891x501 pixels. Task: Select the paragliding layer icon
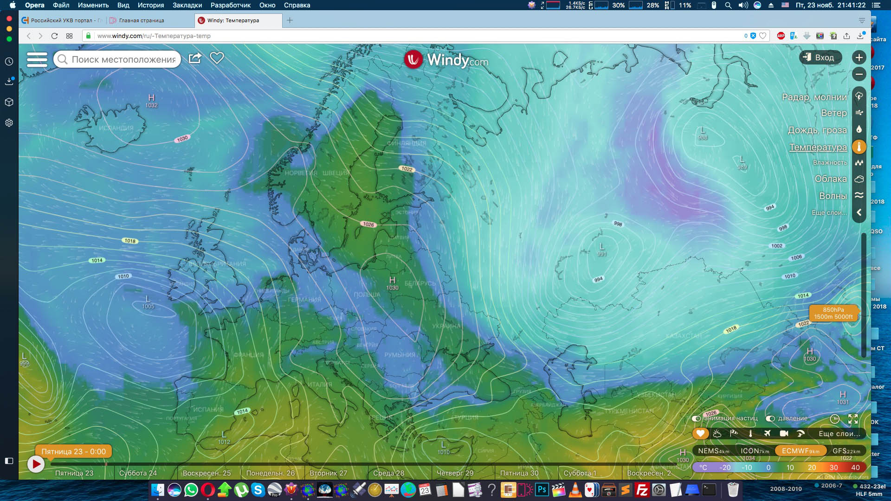coord(801,433)
